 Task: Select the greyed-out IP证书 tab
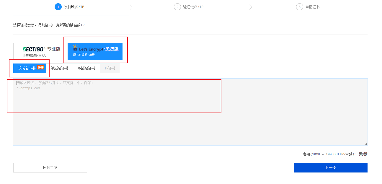point(110,68)
